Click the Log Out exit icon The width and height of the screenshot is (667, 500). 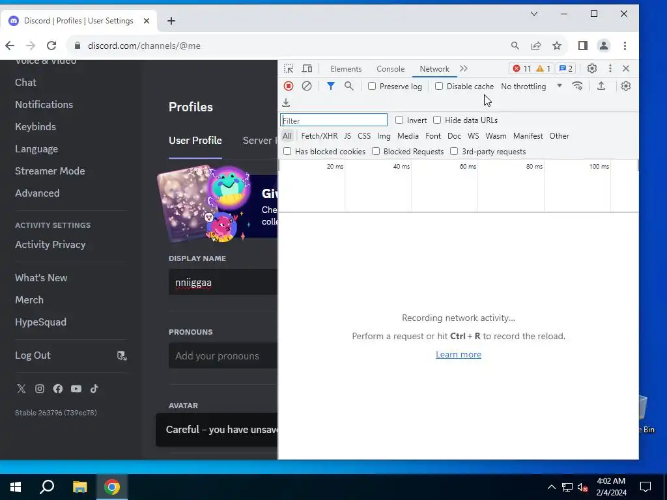(x=122, y=355)
